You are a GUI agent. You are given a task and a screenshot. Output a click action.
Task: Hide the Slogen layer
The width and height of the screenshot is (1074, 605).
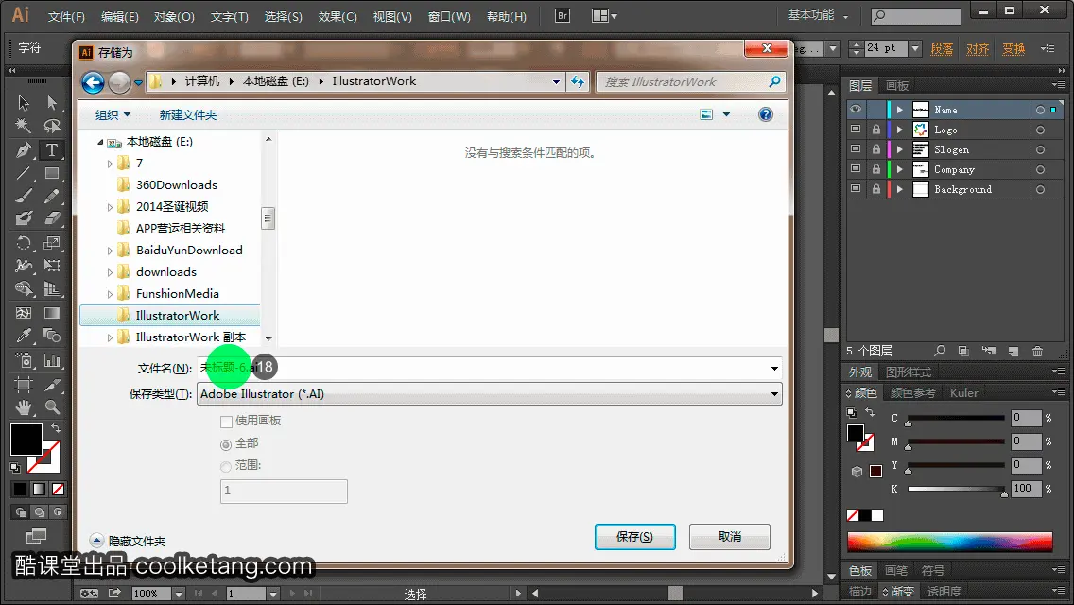(856, 149)
